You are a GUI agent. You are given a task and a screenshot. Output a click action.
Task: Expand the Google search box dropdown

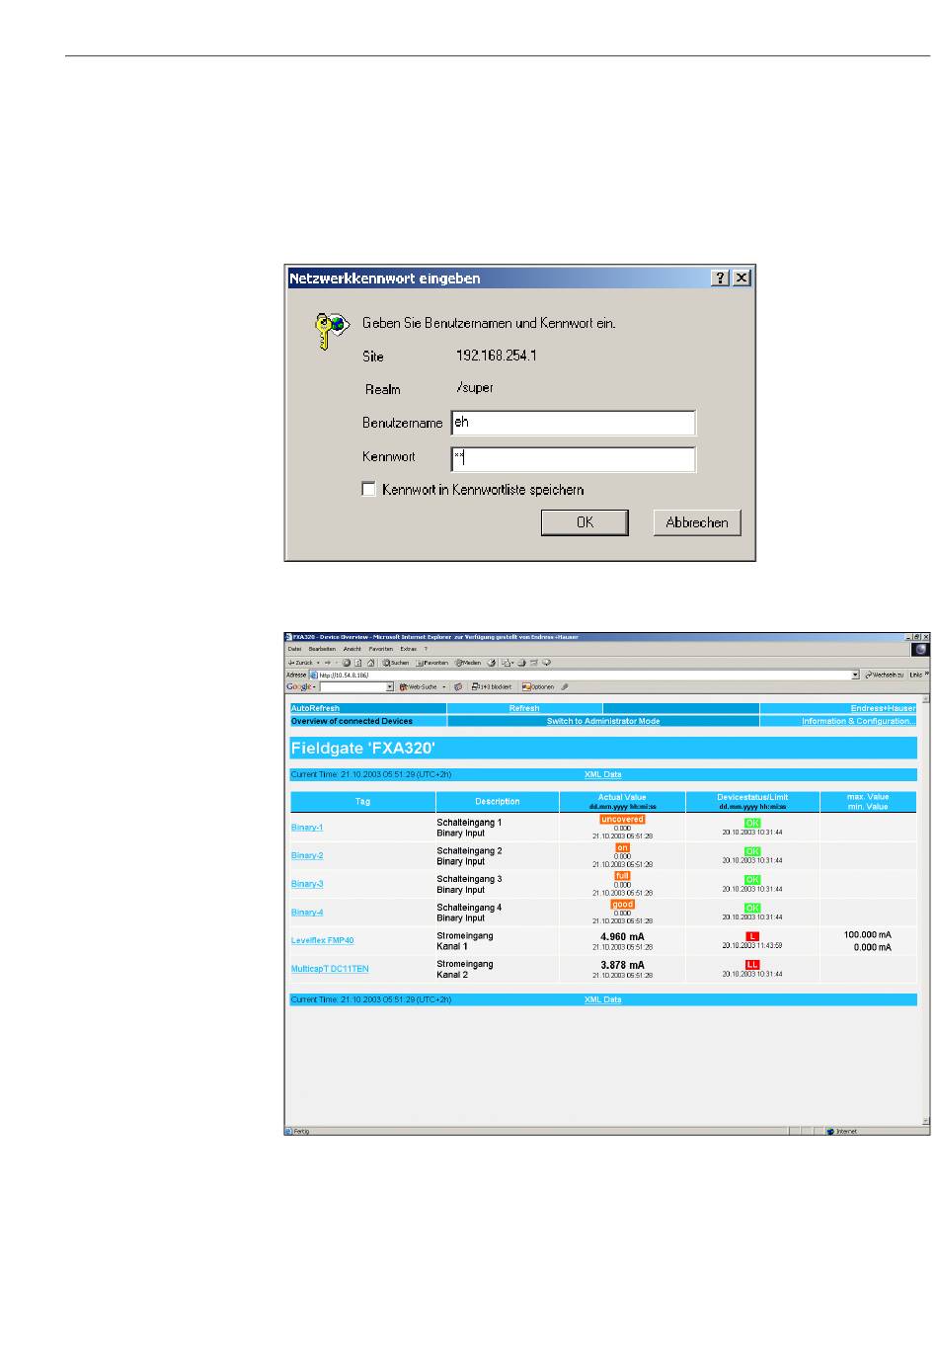tap(389, 686)
